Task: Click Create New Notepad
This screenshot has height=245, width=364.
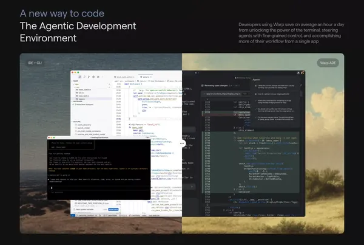Action: [83, 105]
